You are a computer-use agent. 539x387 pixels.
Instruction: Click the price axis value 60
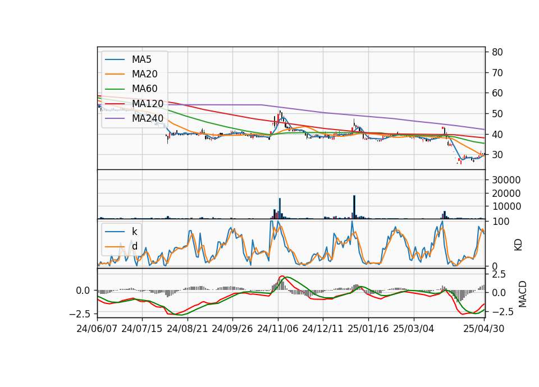pyautogui.click(x=497, y=93)
